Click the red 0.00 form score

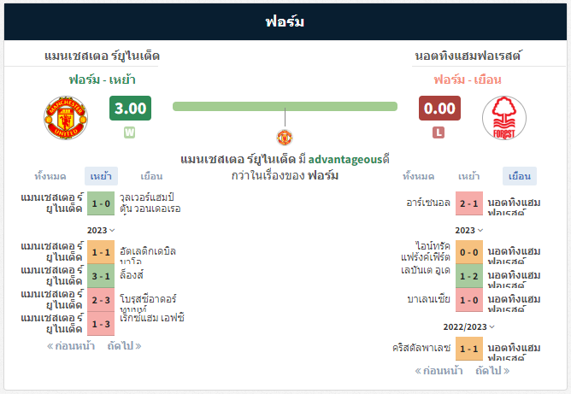click(x=439, y=109)
